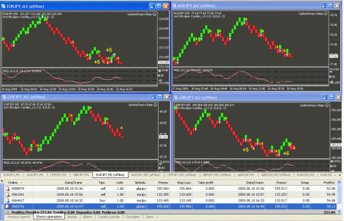Open the Posizioni aperte terminal tab
Viewport: 344px width, 221px height.
click(x=19, y=217)
